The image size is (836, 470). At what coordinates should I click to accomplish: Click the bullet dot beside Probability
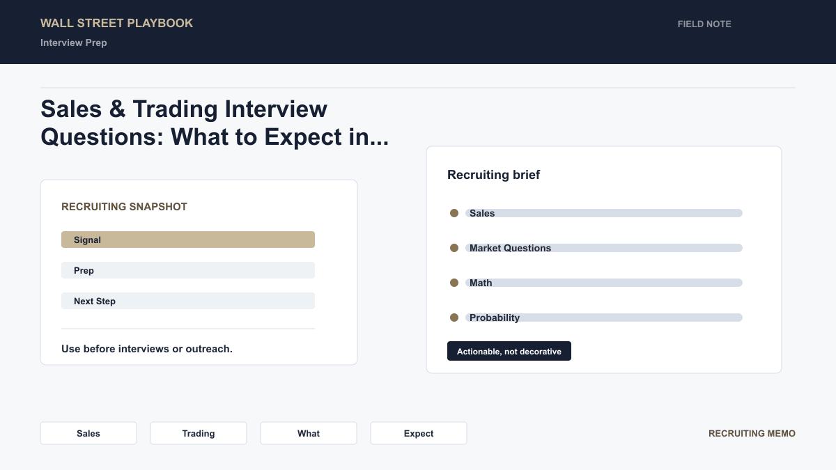[x=454, y=318]
